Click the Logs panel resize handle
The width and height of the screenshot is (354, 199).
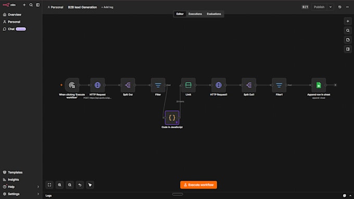click(178, 194)
